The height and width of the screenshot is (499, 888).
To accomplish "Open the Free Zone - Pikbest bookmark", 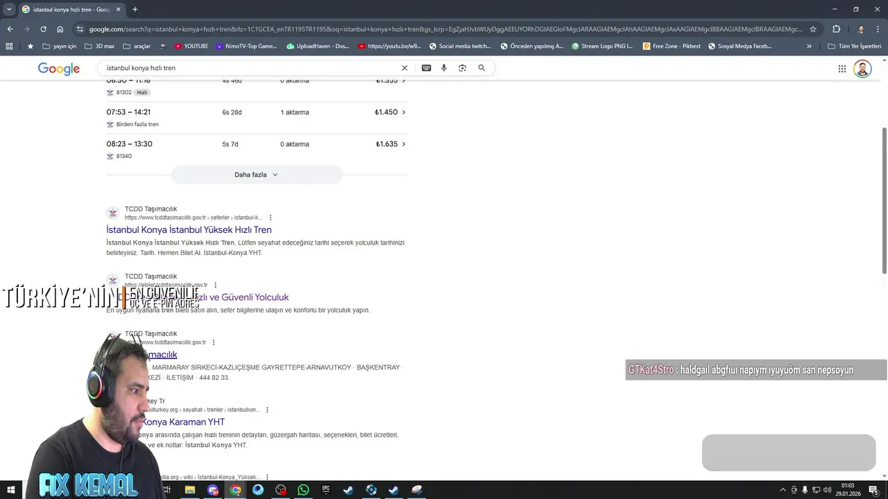I will [672, 46].
